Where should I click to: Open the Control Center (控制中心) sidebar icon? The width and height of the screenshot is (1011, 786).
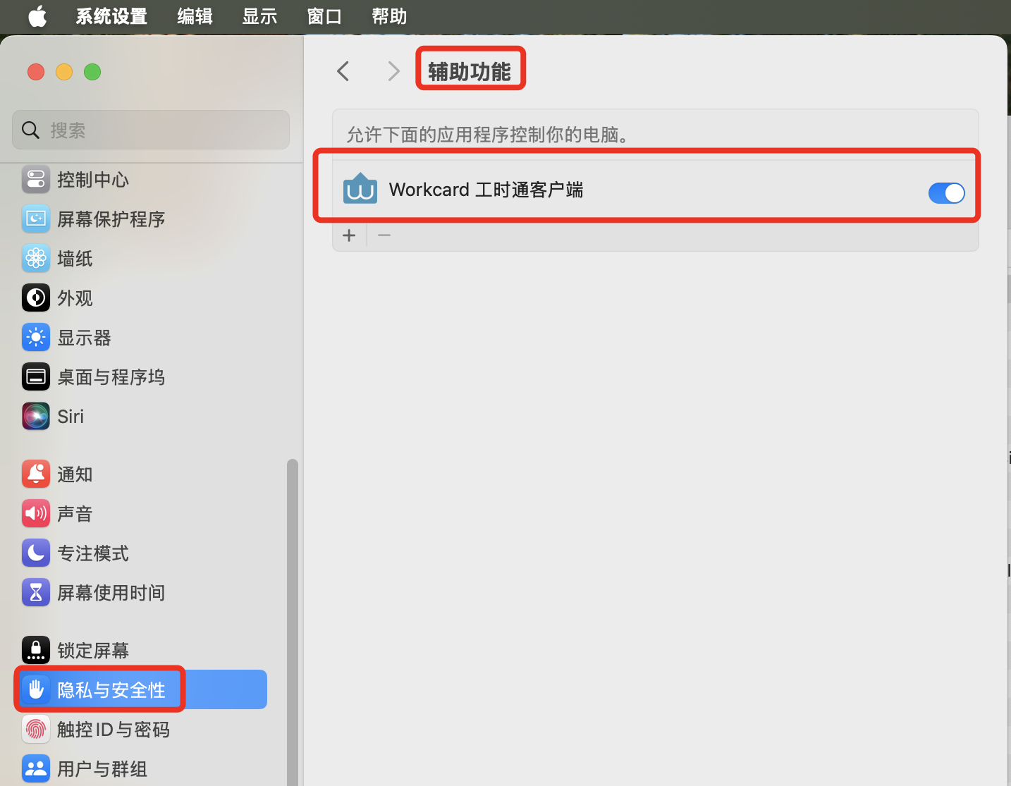click(x=36, y=179)
